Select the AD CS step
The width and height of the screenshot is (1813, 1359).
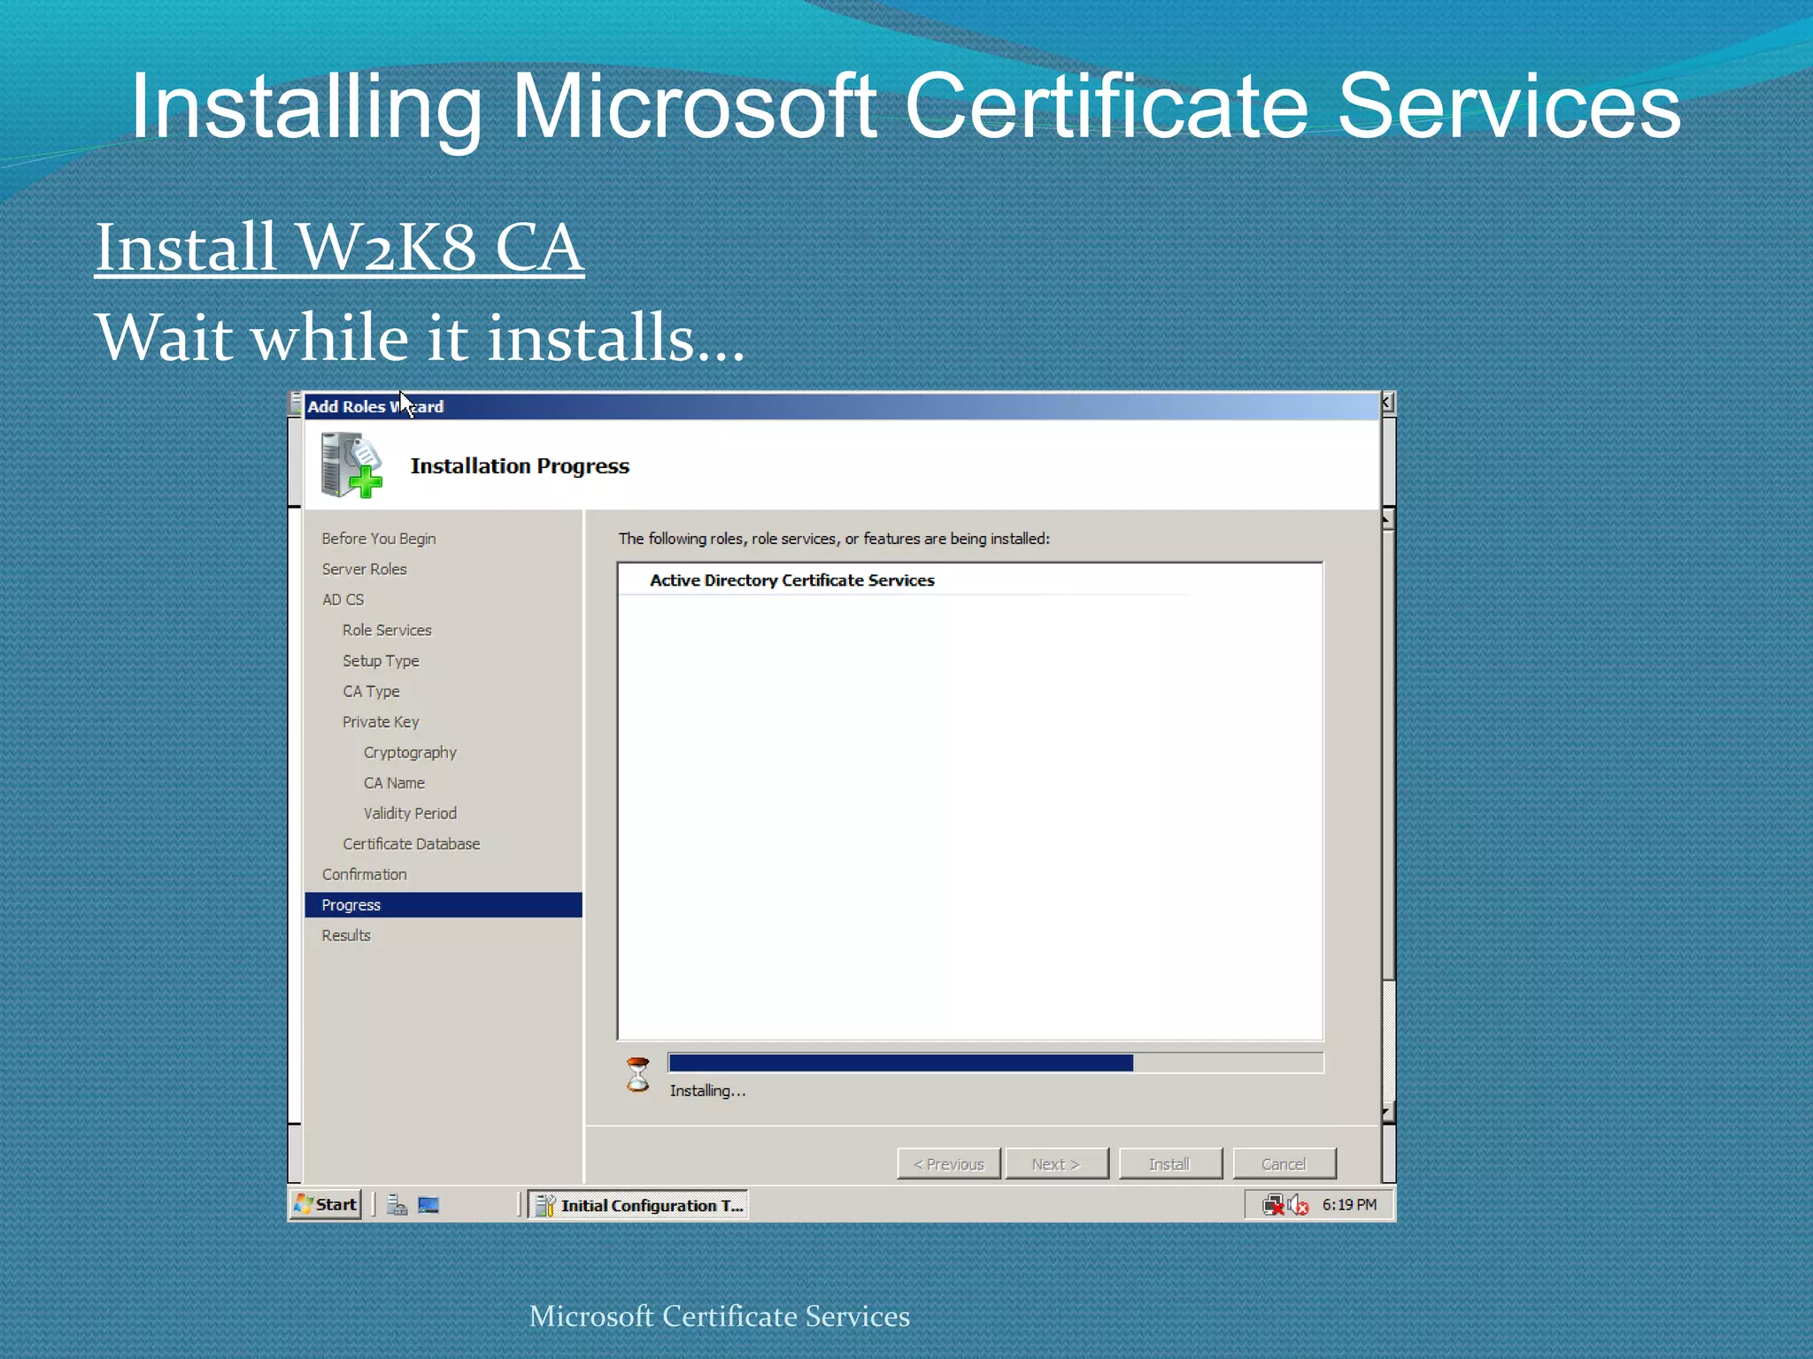343,600
